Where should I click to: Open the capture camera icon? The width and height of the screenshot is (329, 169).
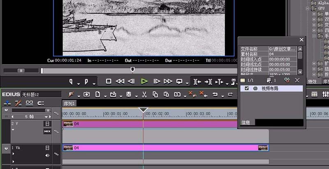(86, 94)
